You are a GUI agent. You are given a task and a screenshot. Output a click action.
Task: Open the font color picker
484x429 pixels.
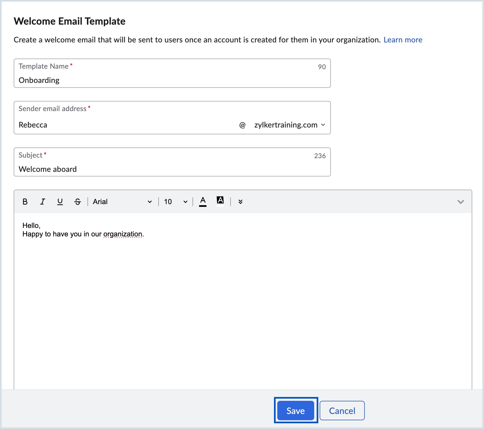point(203,201)
